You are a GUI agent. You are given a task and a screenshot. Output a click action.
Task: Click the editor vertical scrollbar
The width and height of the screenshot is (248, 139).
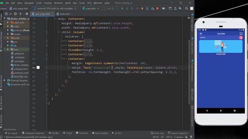(189, 72)
